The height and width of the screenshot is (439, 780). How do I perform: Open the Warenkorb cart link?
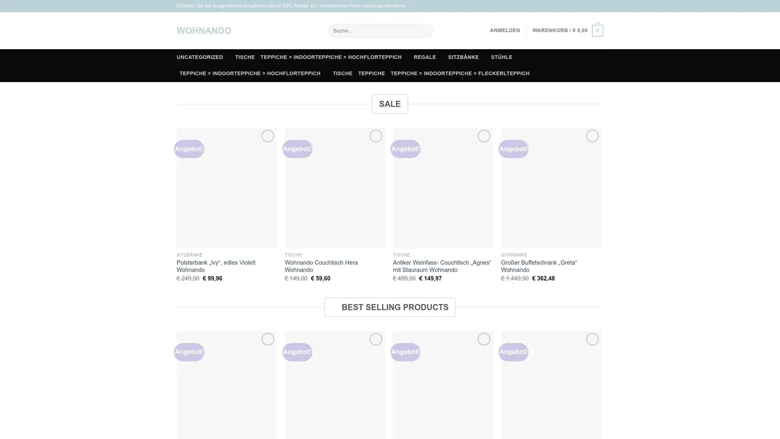(559, 30)
